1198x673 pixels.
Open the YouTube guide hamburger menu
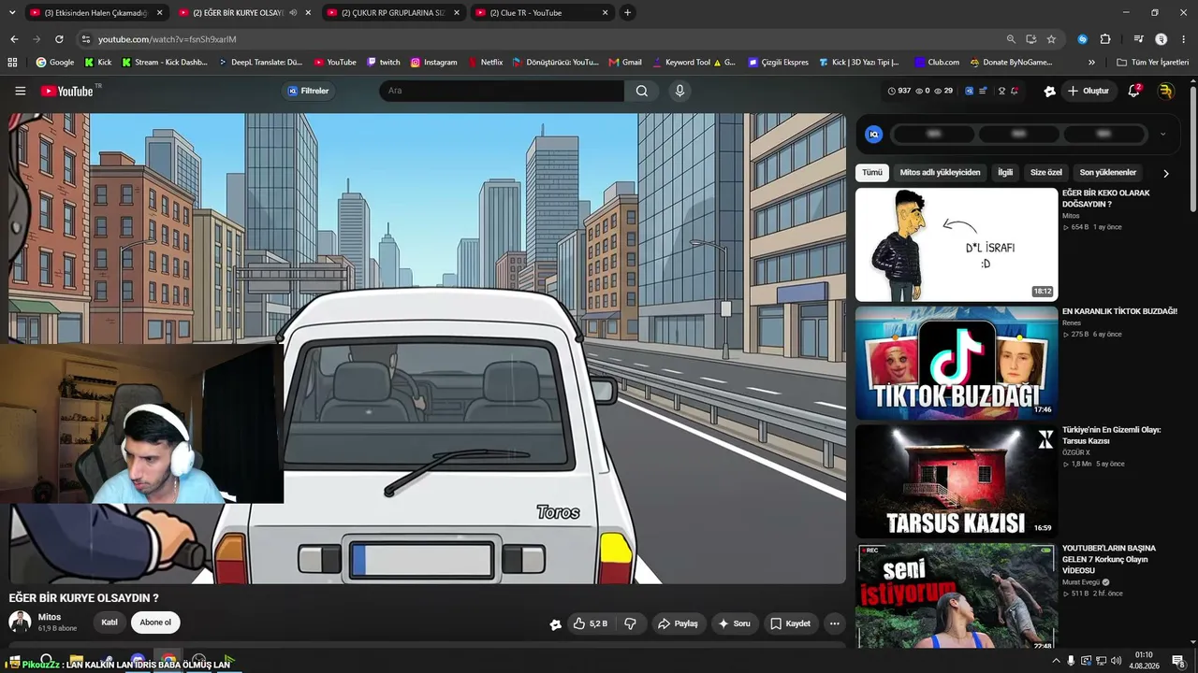click(x=21, y=91)
